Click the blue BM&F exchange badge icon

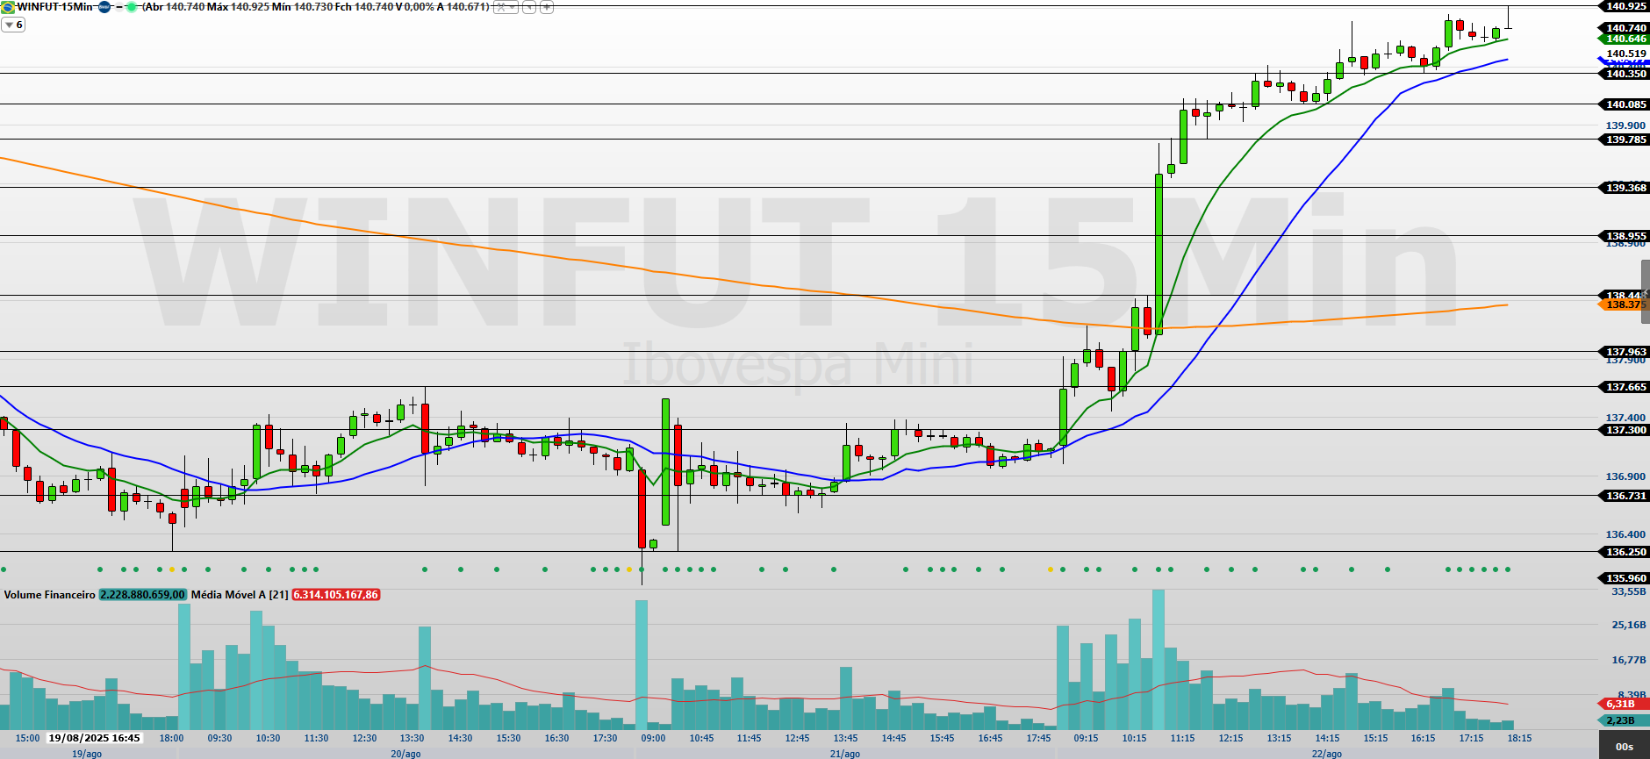pos(104,7)
